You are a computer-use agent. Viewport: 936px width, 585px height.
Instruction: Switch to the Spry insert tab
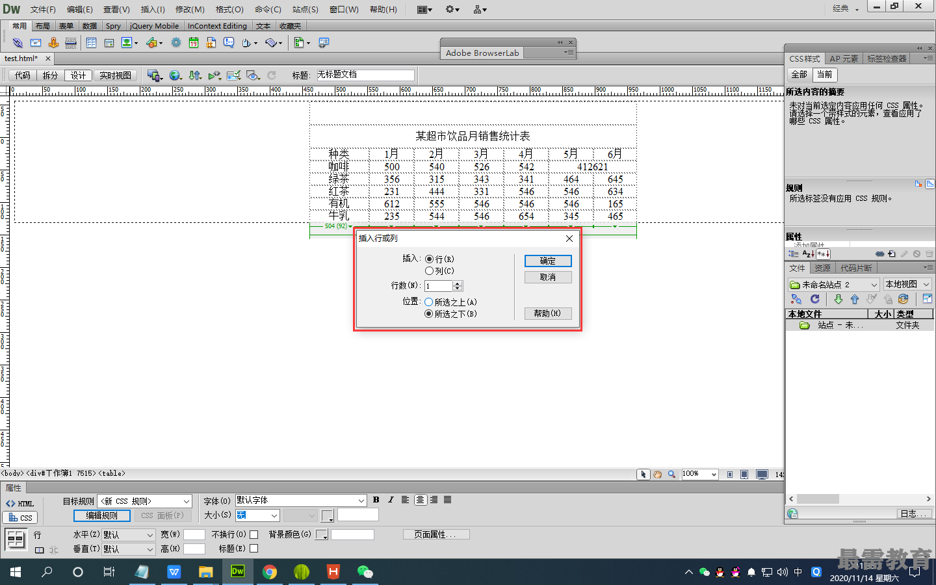click(x=113, y=26)
